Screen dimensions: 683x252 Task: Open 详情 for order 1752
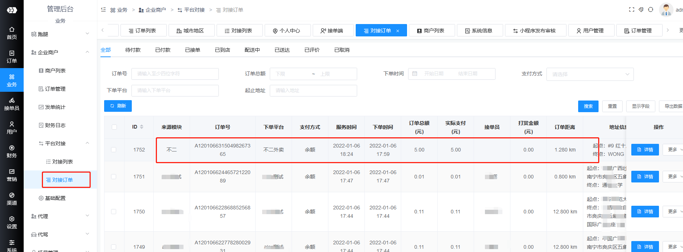645,150
